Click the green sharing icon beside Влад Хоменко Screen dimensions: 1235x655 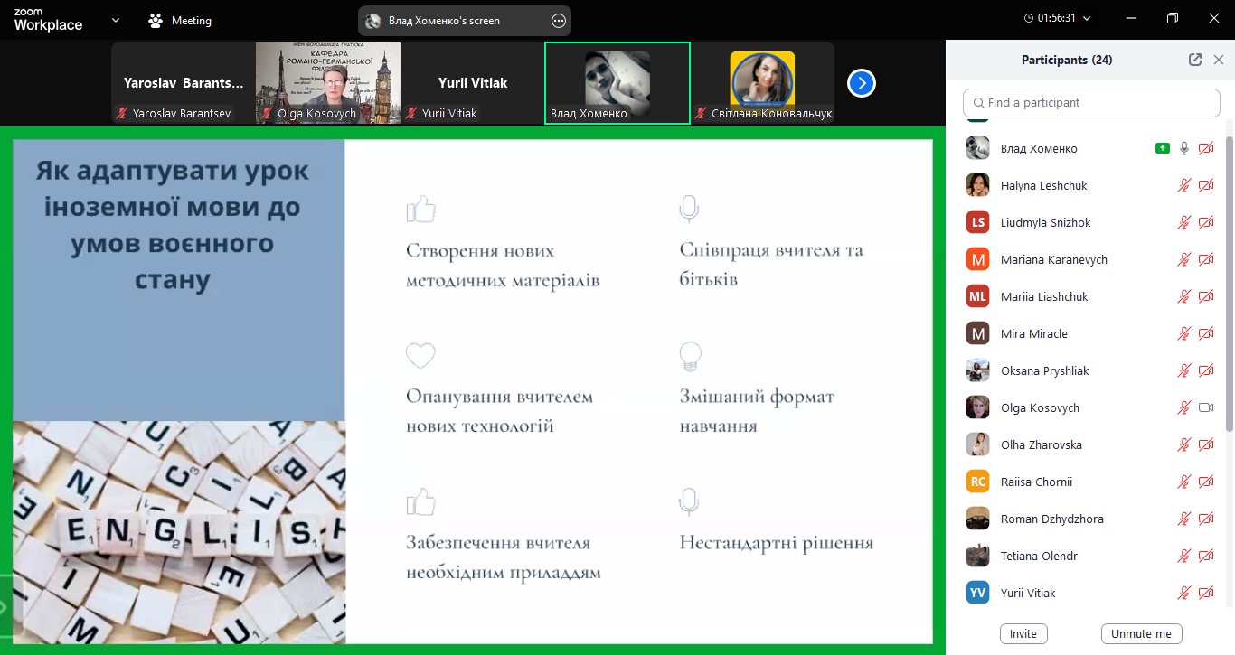pos(1162,148)
